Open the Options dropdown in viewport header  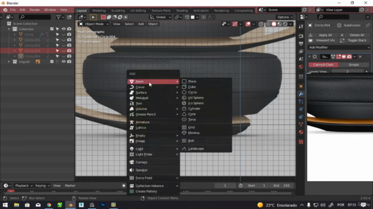(x=285, y=17)
